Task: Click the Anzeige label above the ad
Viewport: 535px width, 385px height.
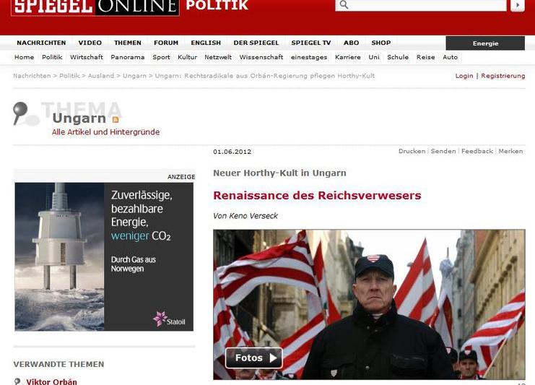Action: pyautogui.click(x=181, y=177)
